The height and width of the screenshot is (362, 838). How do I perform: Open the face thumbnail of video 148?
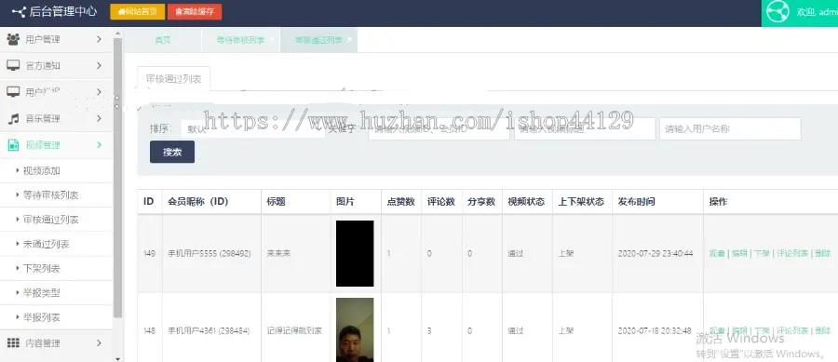click(355, 330)
